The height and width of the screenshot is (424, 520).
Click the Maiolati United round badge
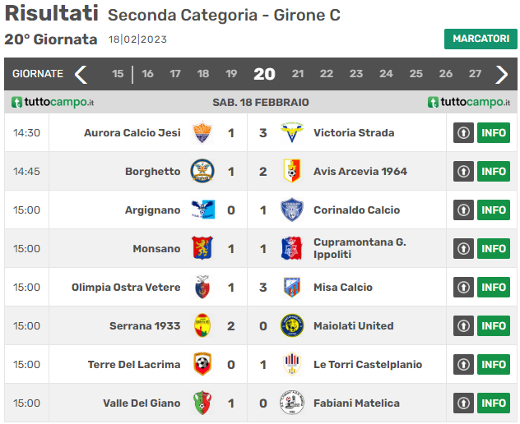292,325
